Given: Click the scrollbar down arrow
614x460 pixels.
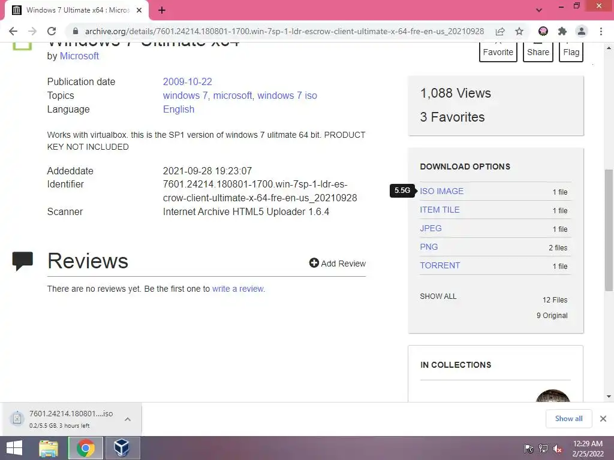Looking at the screenshot, I should (x=609, y=397).
